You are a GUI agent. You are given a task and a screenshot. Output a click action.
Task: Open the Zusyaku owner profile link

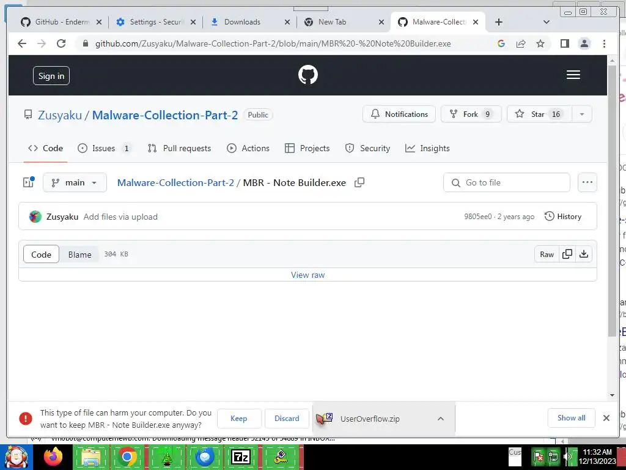pyautogui.click(x=60, y=115)
